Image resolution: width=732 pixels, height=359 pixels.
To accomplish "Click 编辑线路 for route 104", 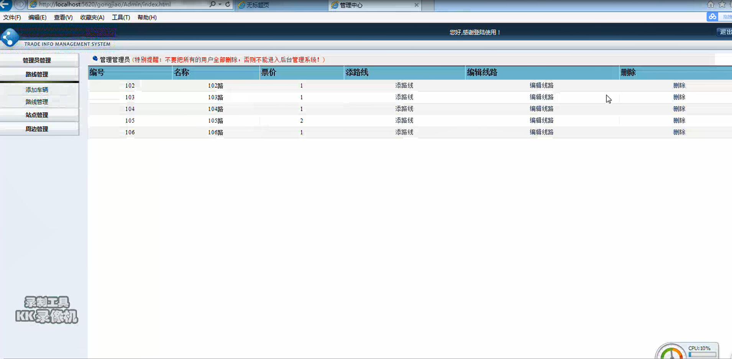I will (x=542, y=109).
